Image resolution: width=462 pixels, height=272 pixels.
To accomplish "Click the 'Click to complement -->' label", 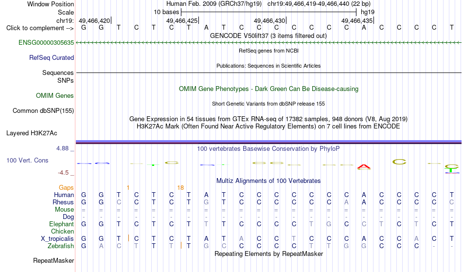I will [x=40, y=28].
